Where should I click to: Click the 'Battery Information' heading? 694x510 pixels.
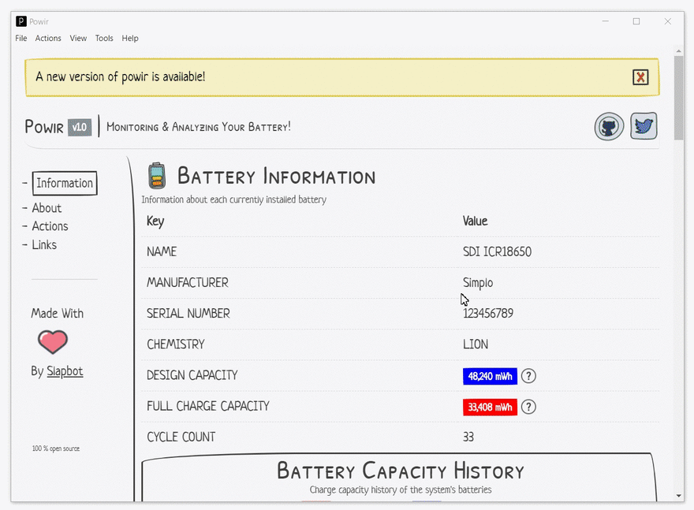pos(277,176)
